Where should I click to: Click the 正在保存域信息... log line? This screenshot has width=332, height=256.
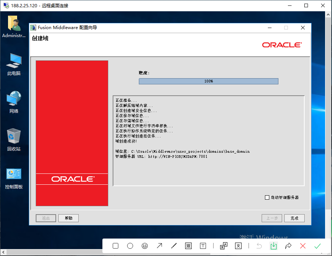tap(132, 116)
